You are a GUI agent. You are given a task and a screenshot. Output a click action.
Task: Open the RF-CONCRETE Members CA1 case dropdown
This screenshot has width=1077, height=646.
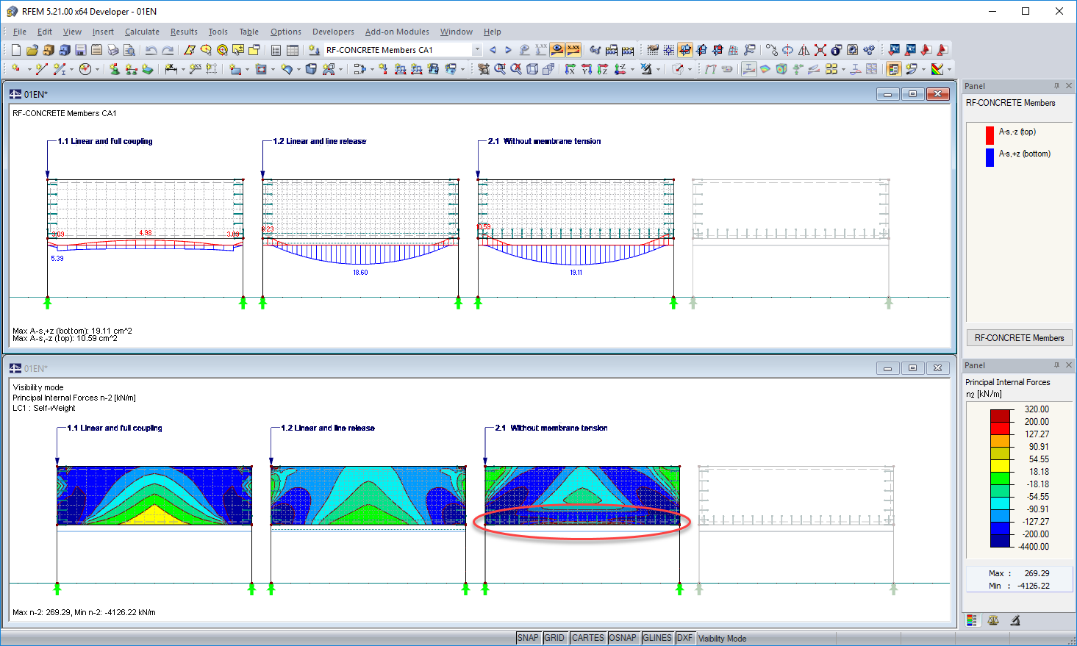click(x=477, y=50)
